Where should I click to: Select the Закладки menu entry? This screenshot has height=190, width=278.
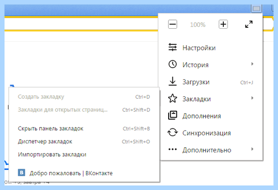[211, 99]
